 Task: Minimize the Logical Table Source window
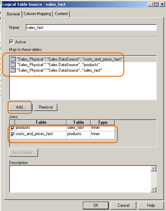[x=150, y=4]
